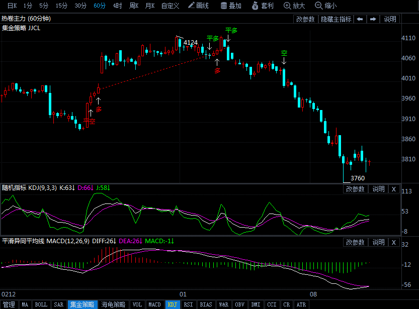Open 说明 for the main chart indicator

coord(390,19)
